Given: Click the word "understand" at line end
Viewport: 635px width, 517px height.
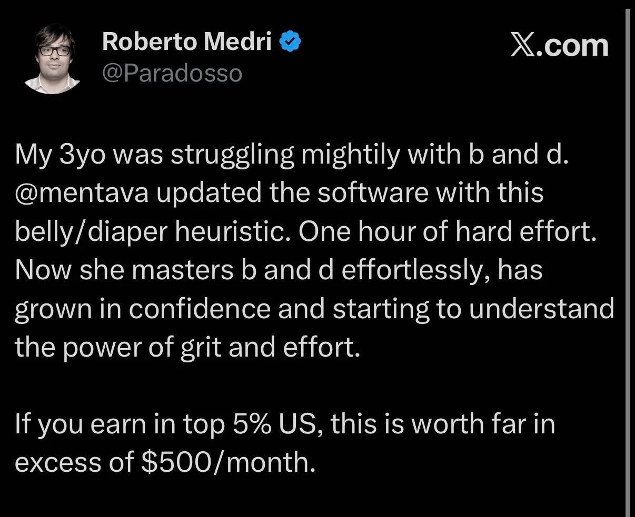Looking at the screenshot, I should pyautogui.click(x=541, y=309).
